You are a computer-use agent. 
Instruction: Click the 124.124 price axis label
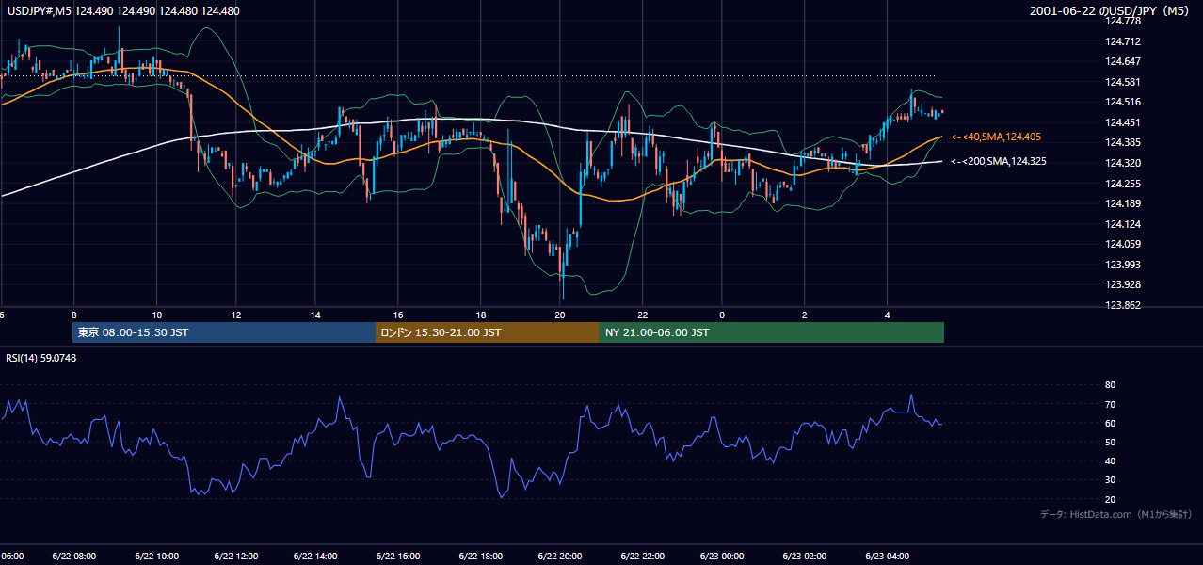[x=1125, y=224]
